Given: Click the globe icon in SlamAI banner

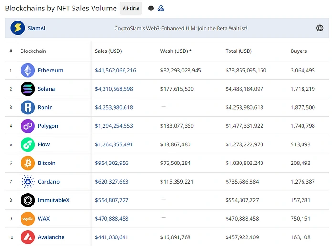Looking at the screenshot, I should coord(320,28).
